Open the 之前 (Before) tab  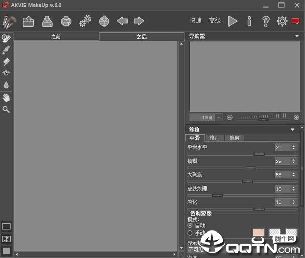(56, 36)
